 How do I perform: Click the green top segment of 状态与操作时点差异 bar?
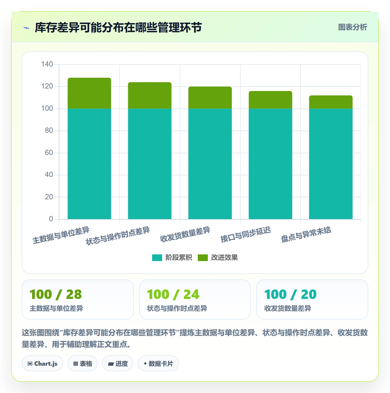pyautogui.click(x=150, y=95)
